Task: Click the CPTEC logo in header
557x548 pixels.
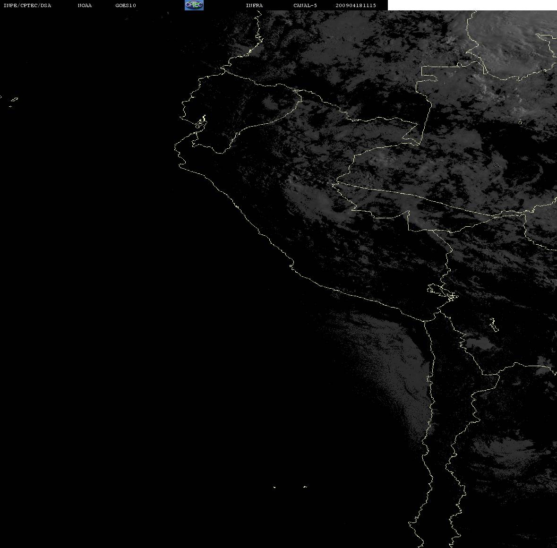Action: [194, 5]
